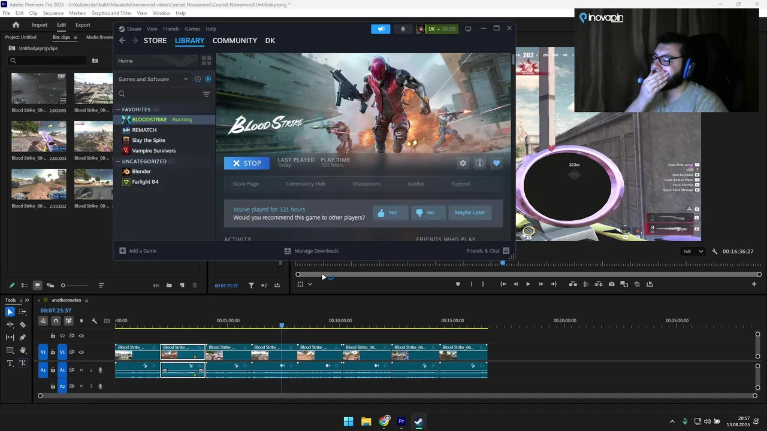The height and width of the screenshot is (431, 767).
Task: Open Steam Friends menu
Action: pyautogui.click(x=171, y=29)
